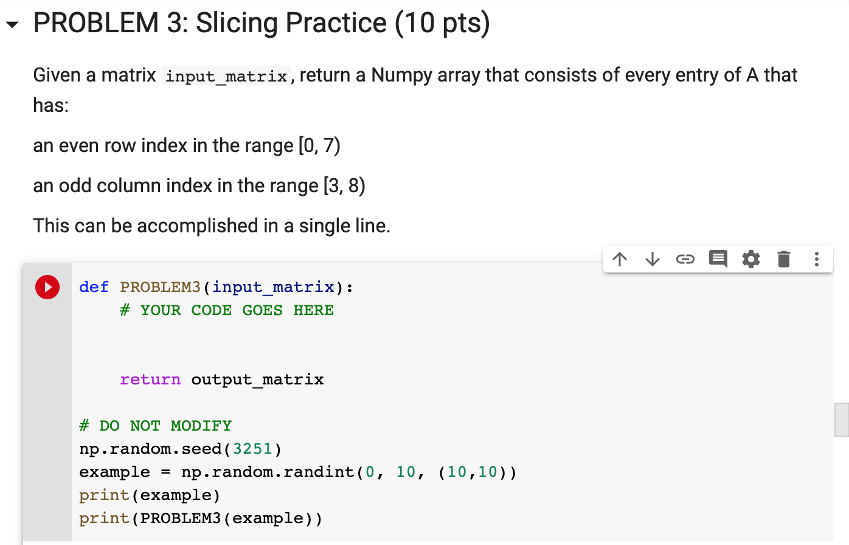The height and width of the screenshot is (545, 849).
Task: Add a comment to the cell
Action: 718,259
